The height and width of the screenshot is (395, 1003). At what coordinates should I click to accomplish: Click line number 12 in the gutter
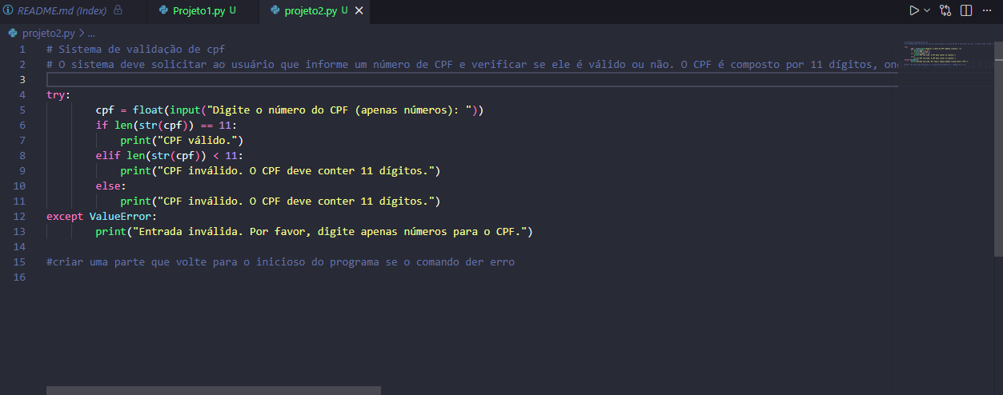(x=20, y=217)
